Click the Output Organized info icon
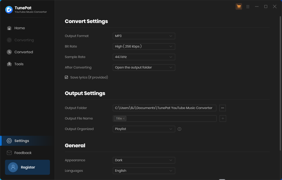 [x=179, y=129]
